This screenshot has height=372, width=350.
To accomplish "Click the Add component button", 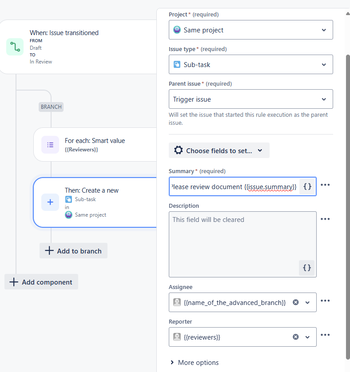I will 41,282.
